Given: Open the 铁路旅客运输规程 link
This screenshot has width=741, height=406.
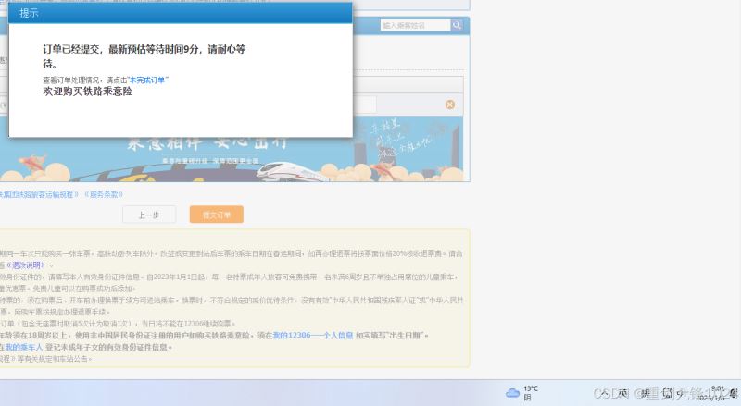Looking at the screenshot, I should tap(38, 194).
